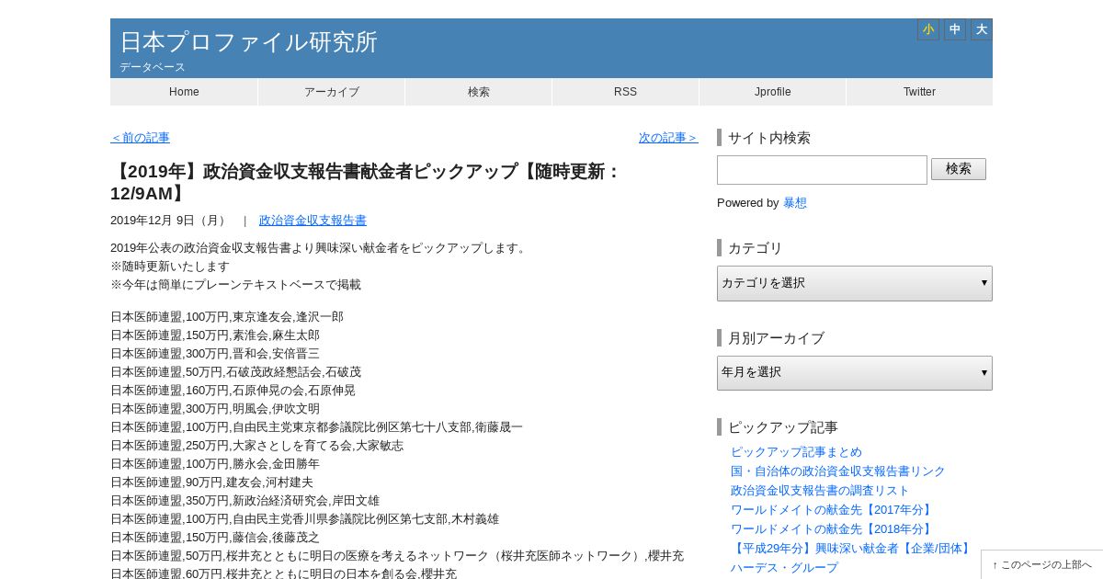The height and width of the screenshot is (579, 1103).
Task: Go to previous article link ＜前の記事
Action: click(x=140, y=138)
